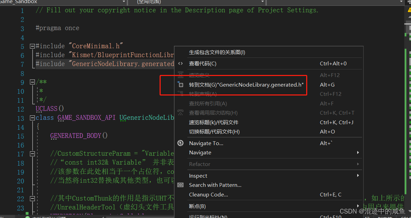411x218 pixels.
Task: Choose Cleanup Code... menu entry
Action: [x=269, y=194]
